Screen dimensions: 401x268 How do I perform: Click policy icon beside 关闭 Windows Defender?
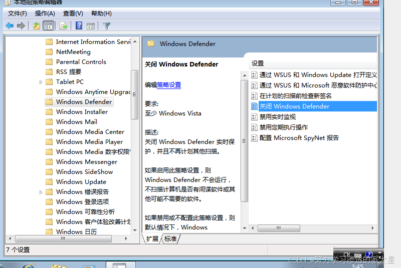pos(254,106)
